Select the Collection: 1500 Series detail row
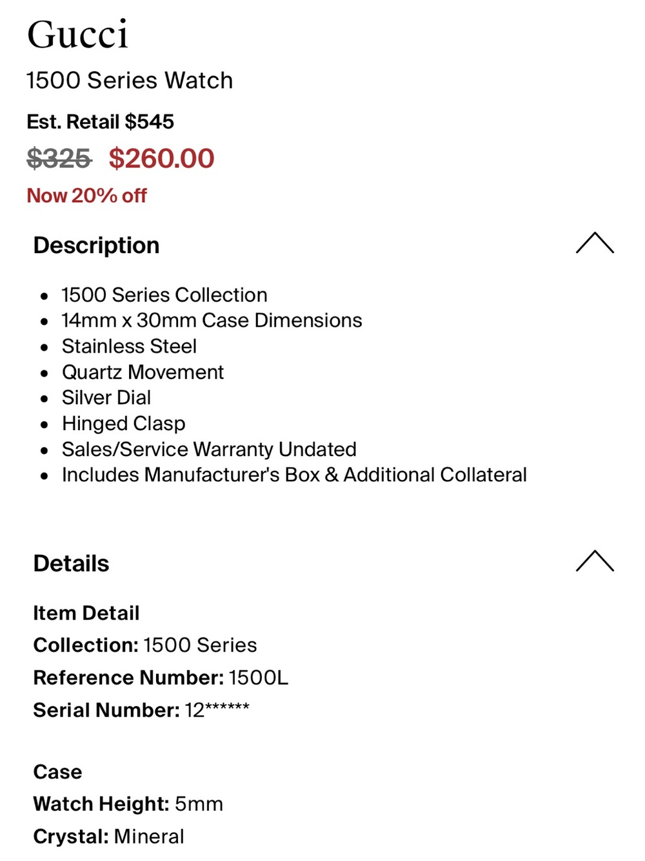This screenshot has width=645, height=861. [x=145, y=645]
